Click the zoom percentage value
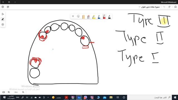Image resolution: width=178 pixels, height=100 pixels. click(x=16, y=92)
